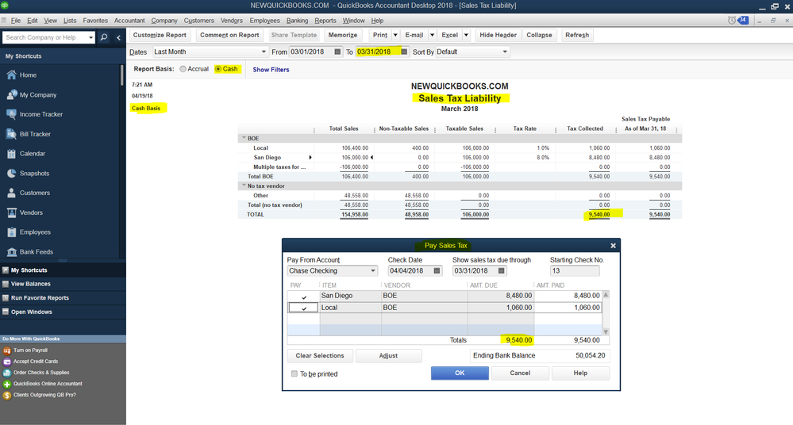Open the Vendors menu

point(232,21)
